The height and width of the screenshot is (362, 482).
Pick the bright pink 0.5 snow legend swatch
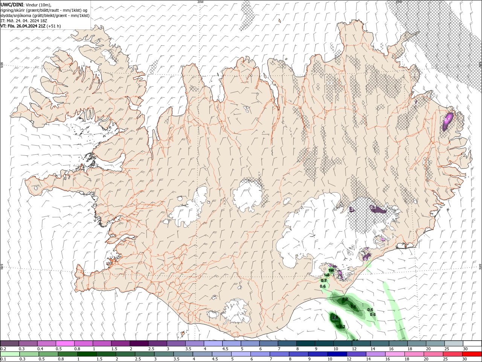coord(65,344)
